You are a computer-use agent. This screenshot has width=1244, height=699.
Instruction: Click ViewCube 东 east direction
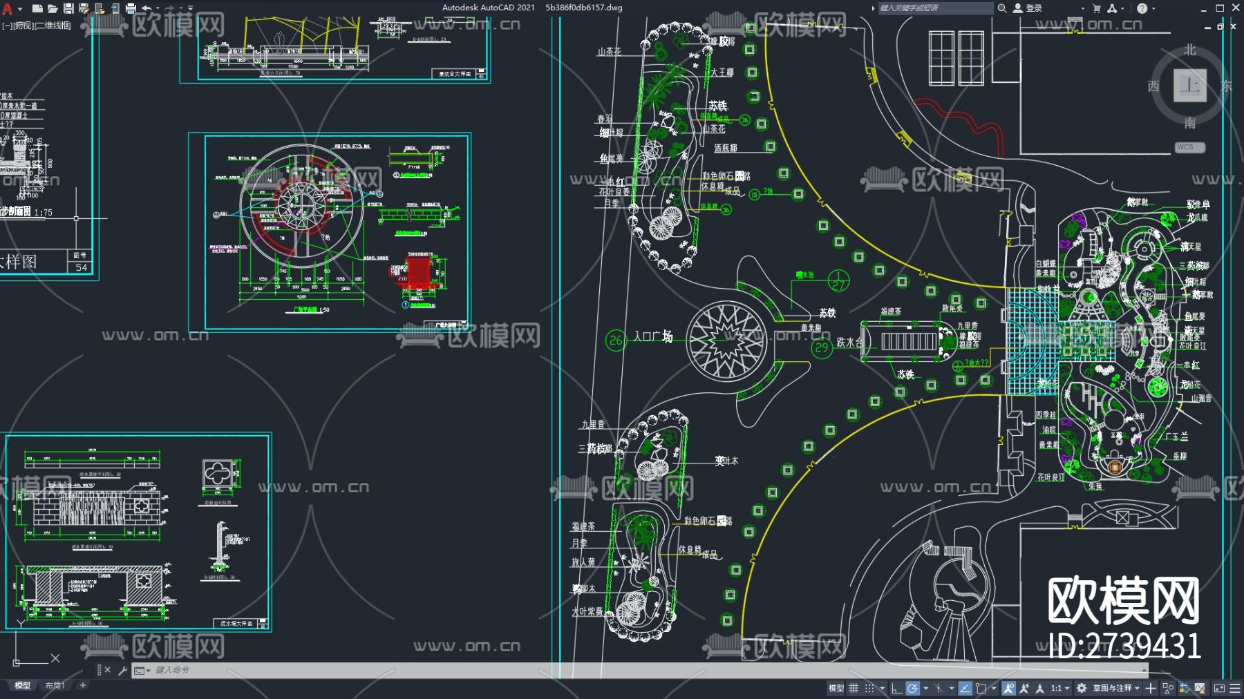point(1227,86)
